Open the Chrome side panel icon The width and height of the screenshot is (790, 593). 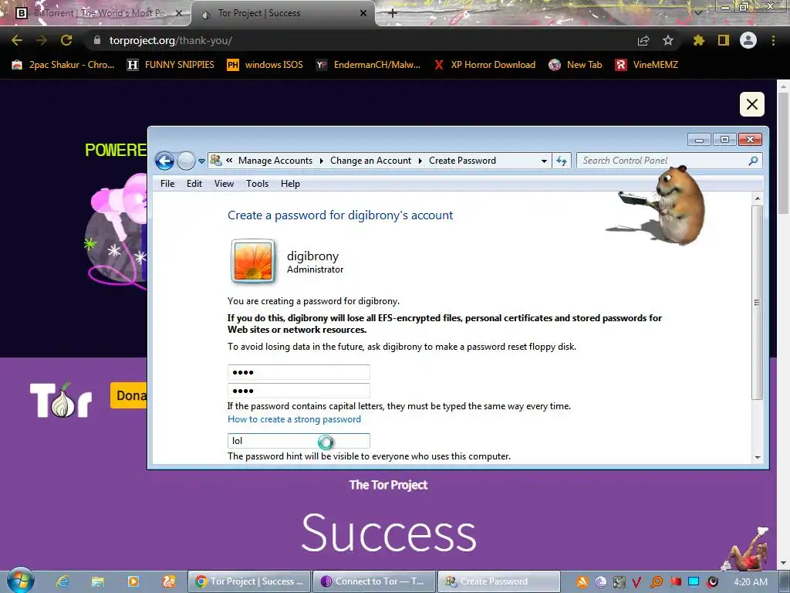pyautogui.click(x=724, y=40)
